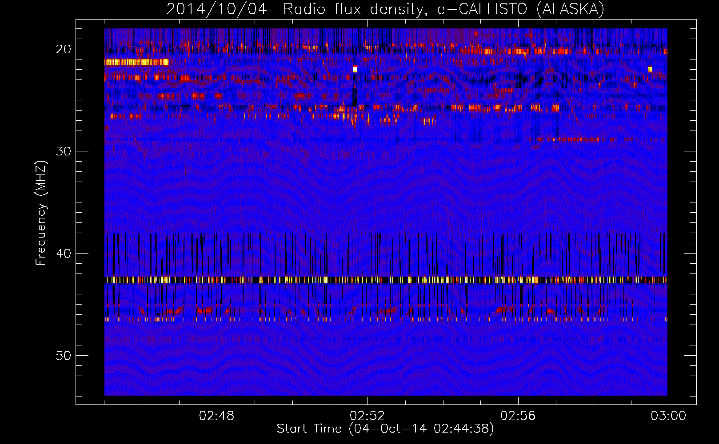The height and width of the screenshot is (444, 719).
Task: Click the 20 MHz frequency tick label
Action: 64,49
